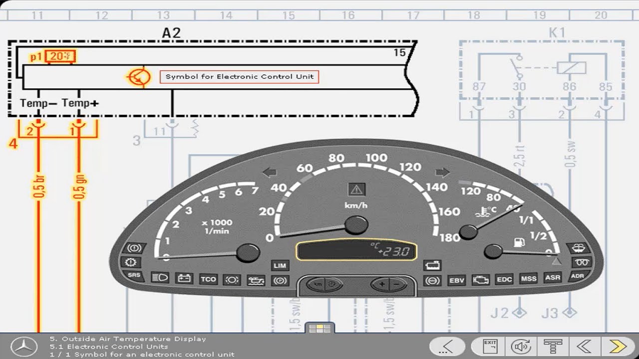Viewport: 639px width, 359px height.
Task: Click the 0,5 gn wire label
Action: (79, 186)
